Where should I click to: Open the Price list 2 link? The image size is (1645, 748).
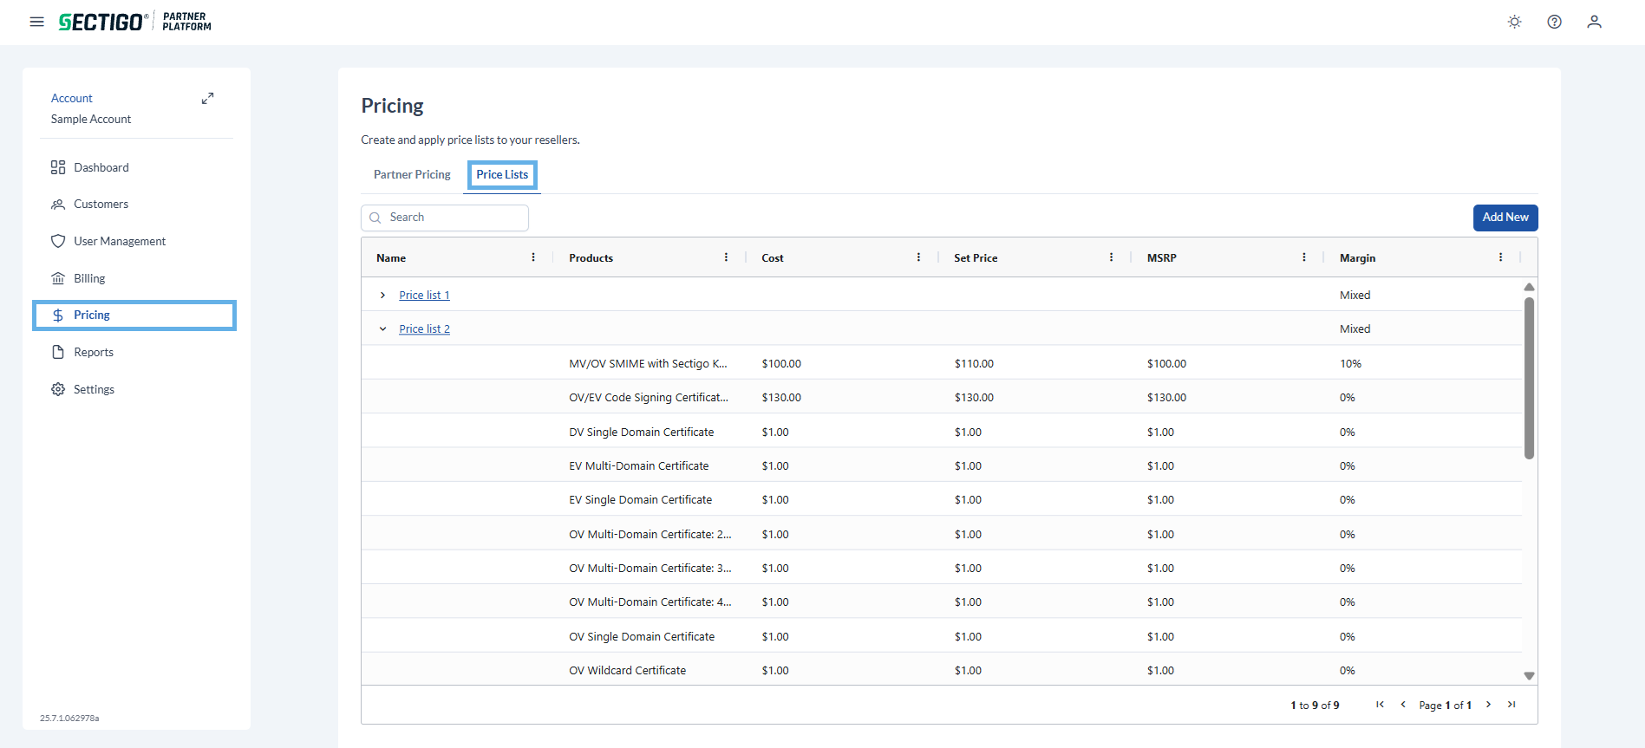tap(424, 329)
